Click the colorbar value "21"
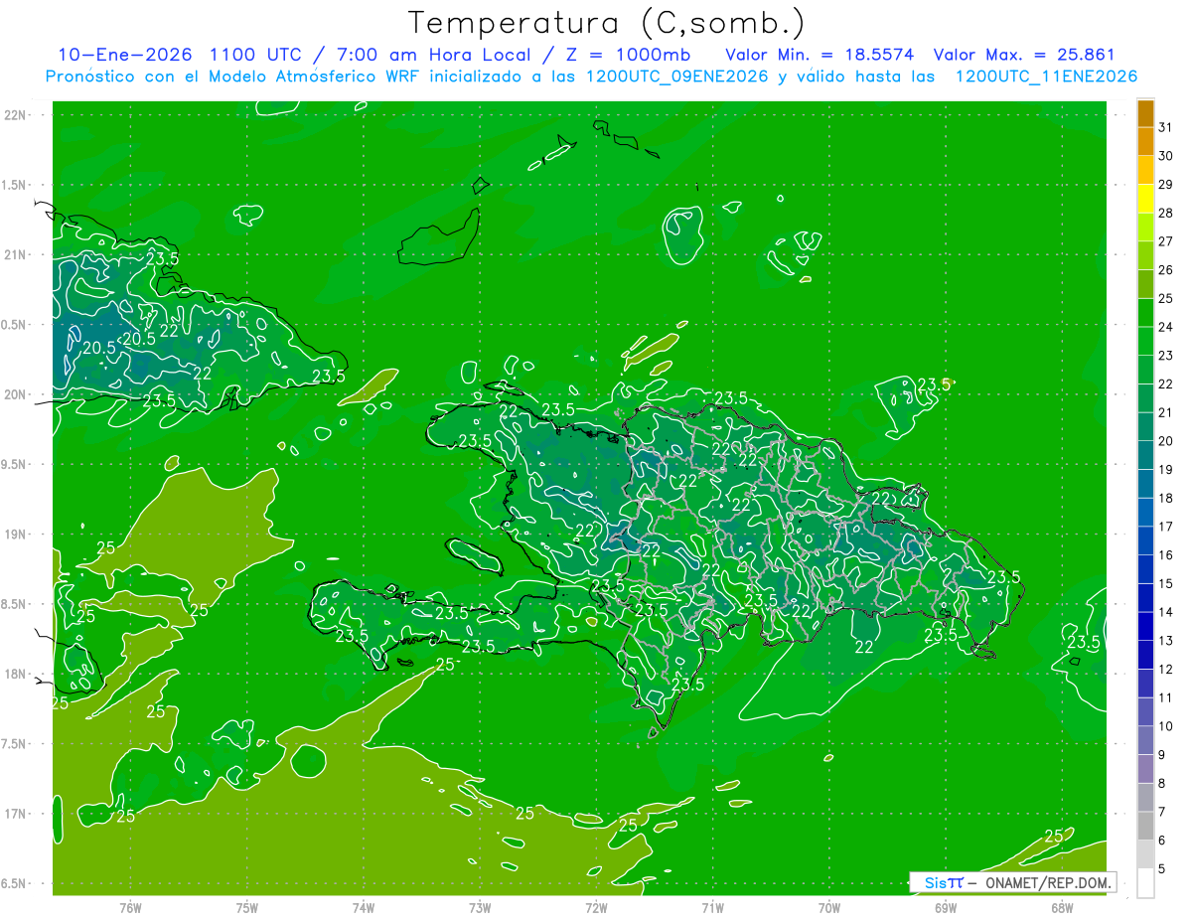 1165,412
